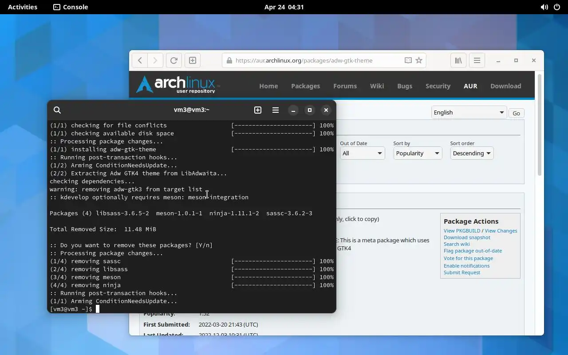This screenshot has height=355, width=568.
Task: Click the Submit Request link
Action: coord(462,272)
